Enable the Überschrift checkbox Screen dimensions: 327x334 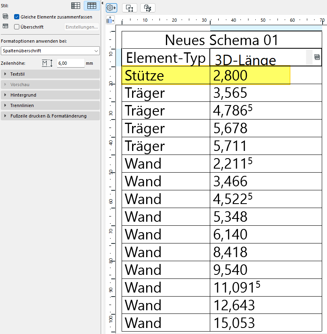[17, 27]
